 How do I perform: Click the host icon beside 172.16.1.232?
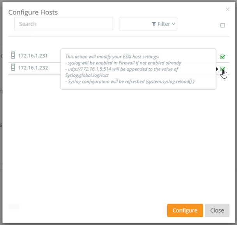[13, 67]
